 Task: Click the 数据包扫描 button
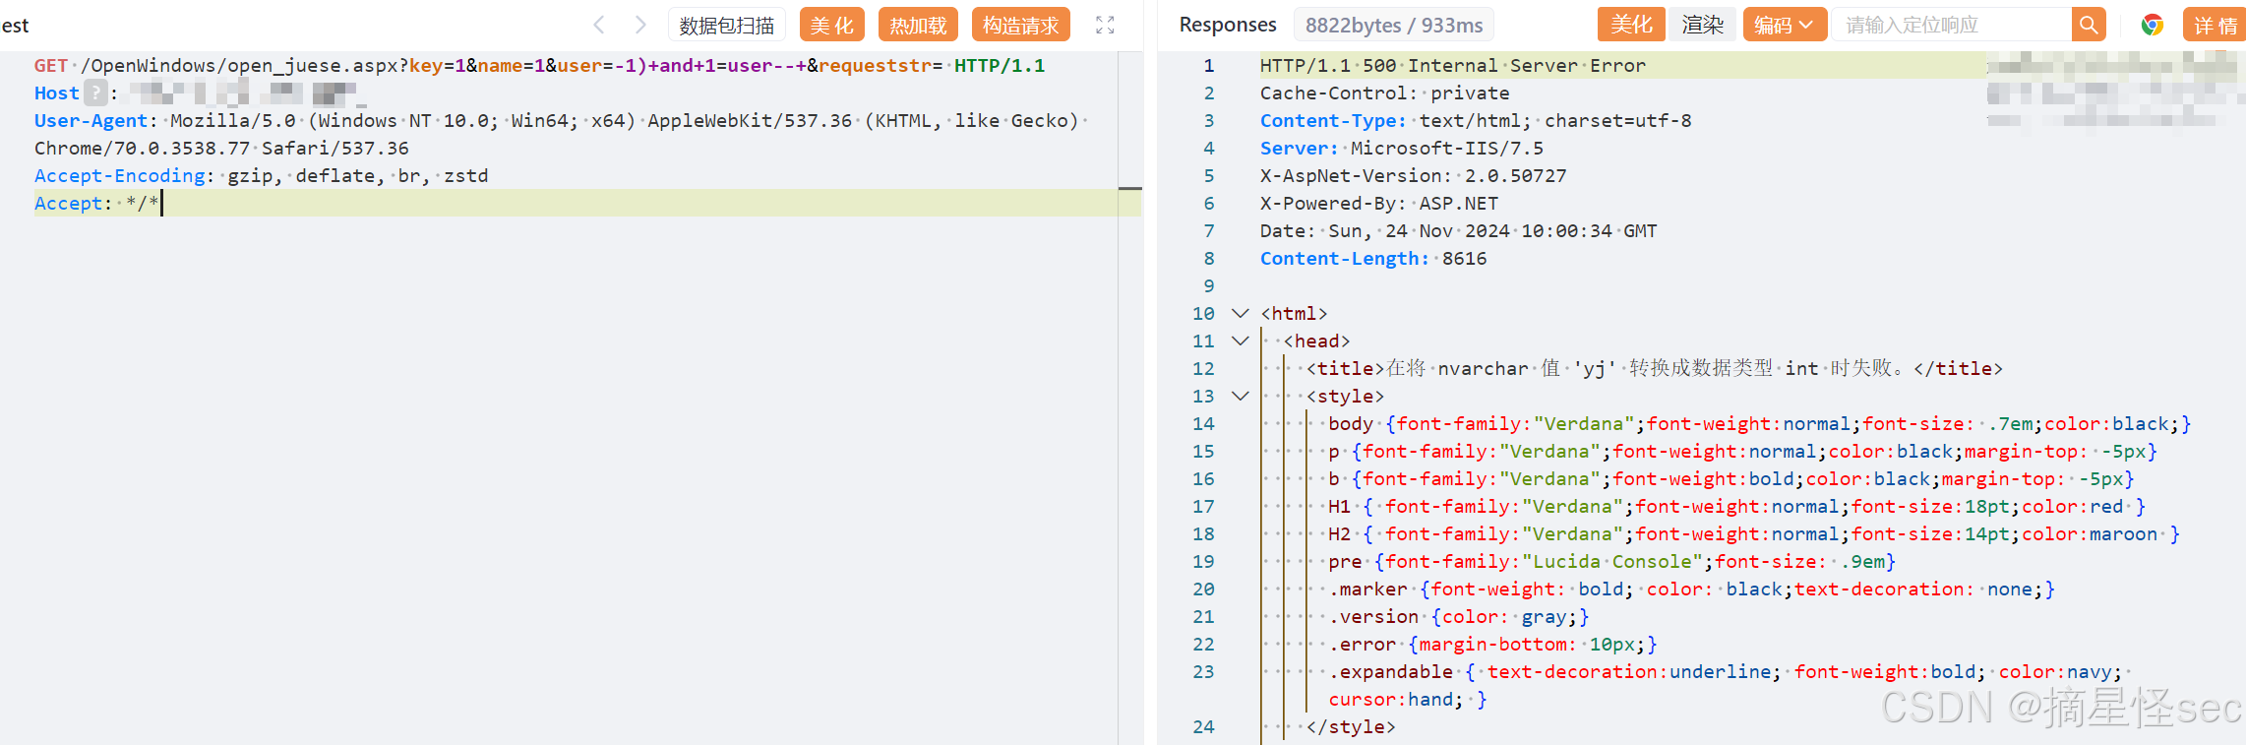[726, 25]
